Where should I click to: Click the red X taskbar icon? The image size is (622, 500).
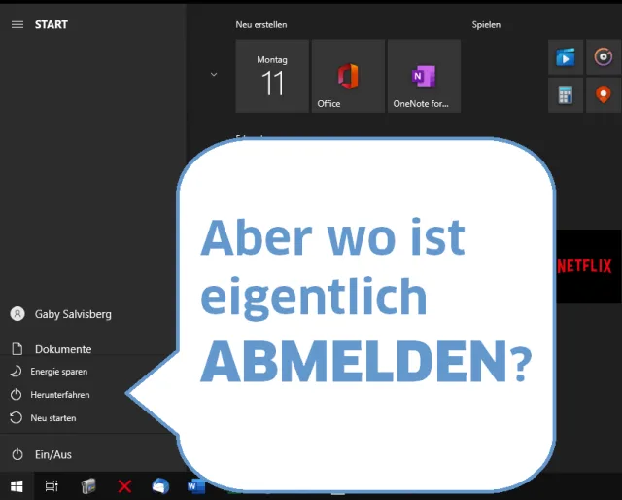124,485
